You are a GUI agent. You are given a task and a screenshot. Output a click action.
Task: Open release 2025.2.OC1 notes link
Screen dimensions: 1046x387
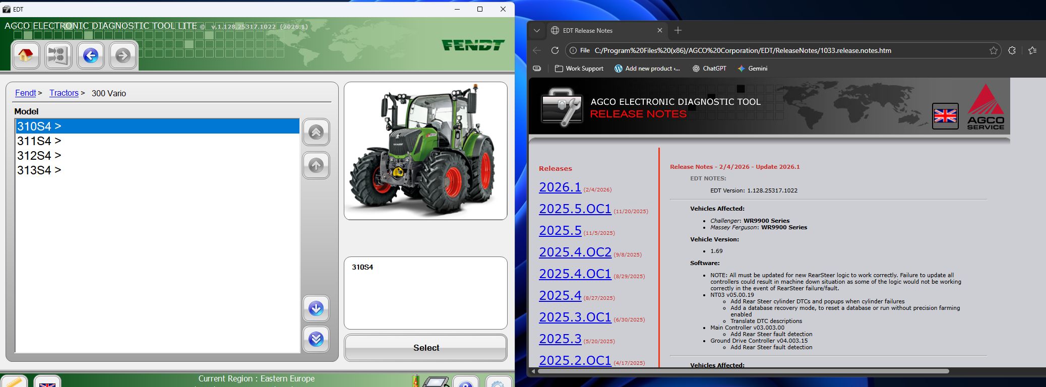(575, 360)
